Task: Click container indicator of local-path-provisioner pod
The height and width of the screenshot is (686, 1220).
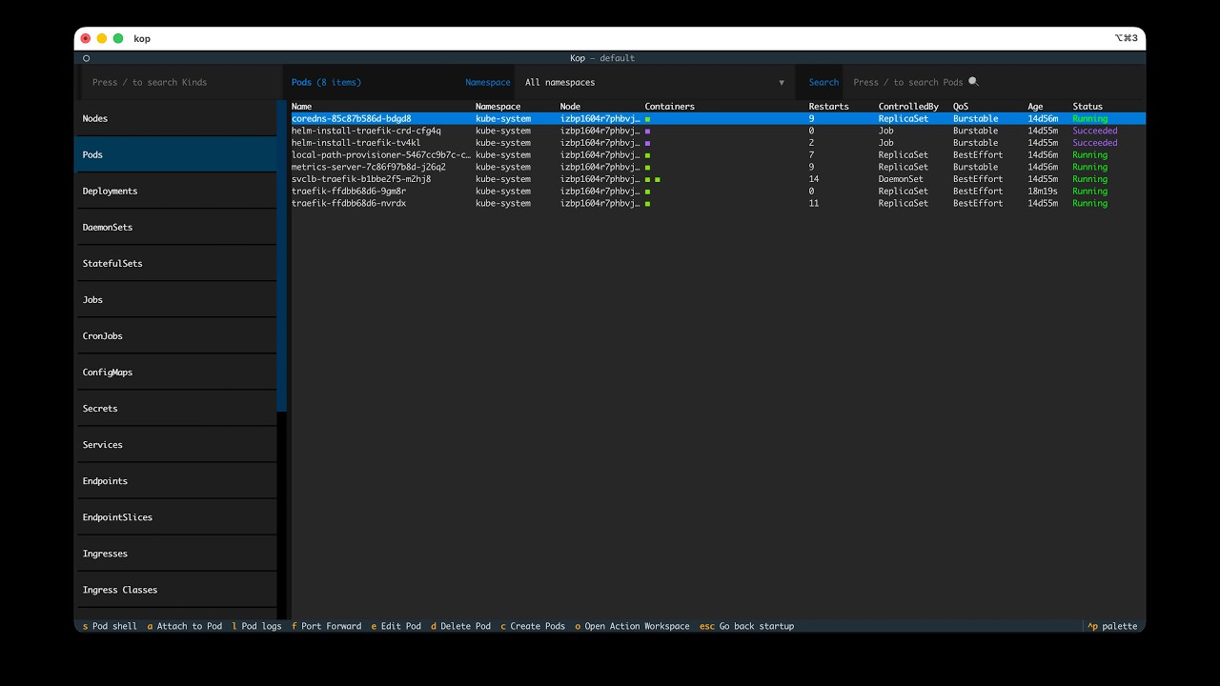Action: (647, 155)
